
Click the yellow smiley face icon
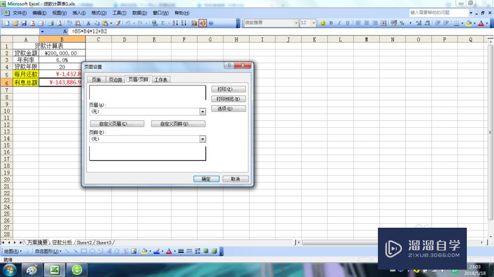click(323, 23)
